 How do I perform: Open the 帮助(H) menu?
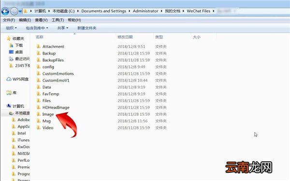[x=74, y=20]
